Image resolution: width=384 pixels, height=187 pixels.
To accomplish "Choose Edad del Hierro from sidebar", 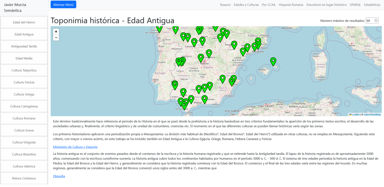I will point(24,22).
